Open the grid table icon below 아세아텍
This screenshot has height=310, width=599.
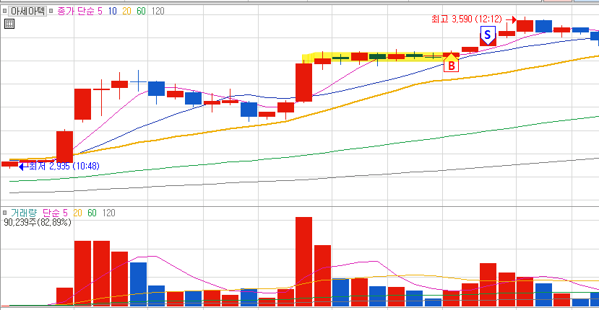point(9,24)
